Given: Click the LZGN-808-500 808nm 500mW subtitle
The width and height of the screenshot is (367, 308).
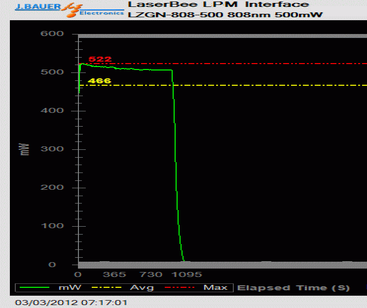Looking at the screenshot, I should pos(225,15).
